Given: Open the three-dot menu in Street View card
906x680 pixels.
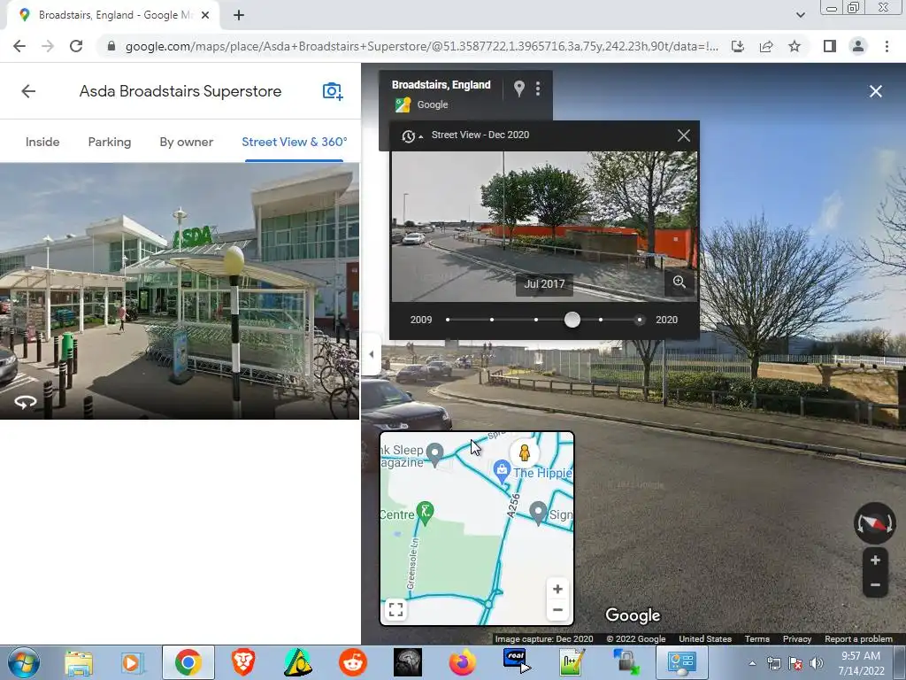Looking at the screenshot, I should (x=538, y=89).
